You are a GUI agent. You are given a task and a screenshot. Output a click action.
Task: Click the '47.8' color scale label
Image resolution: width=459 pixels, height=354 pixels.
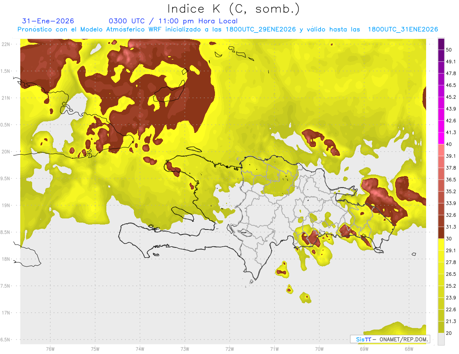click(451, 73)
